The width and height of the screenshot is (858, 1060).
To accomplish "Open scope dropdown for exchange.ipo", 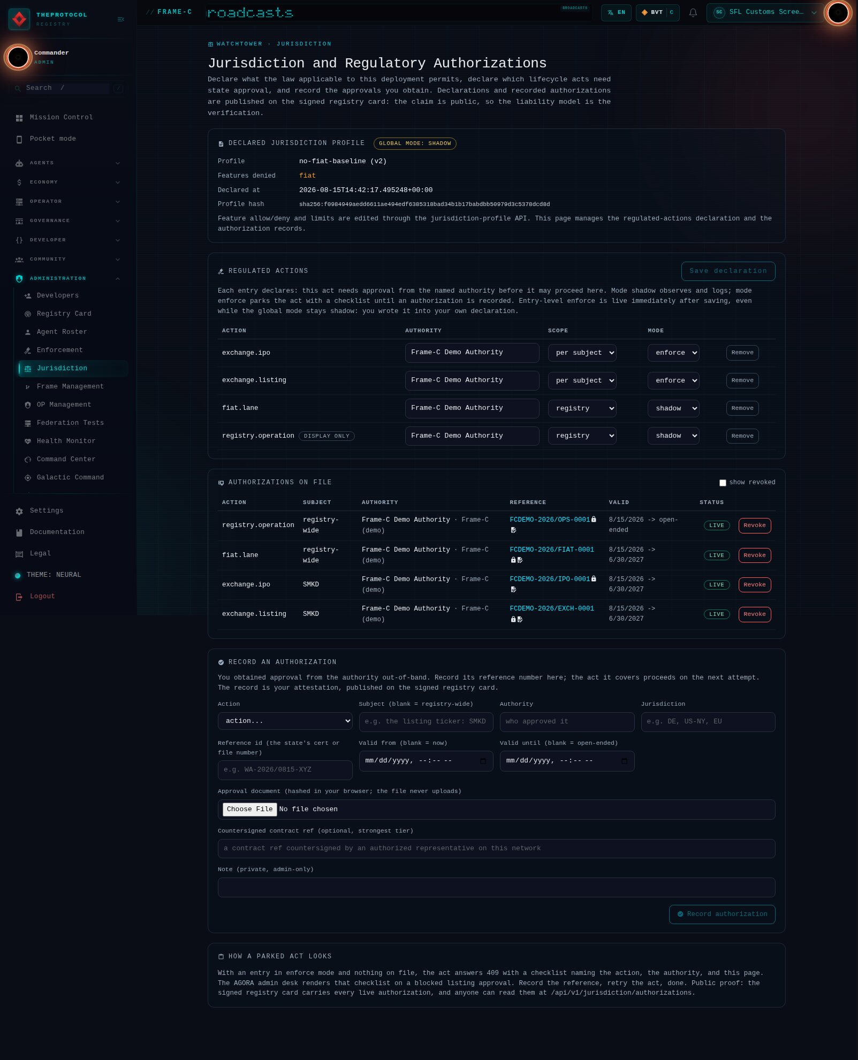I will 582,353.
